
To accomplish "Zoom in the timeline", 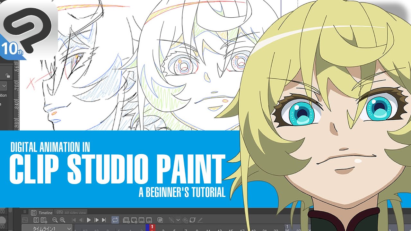I will [x=62, y=220].
